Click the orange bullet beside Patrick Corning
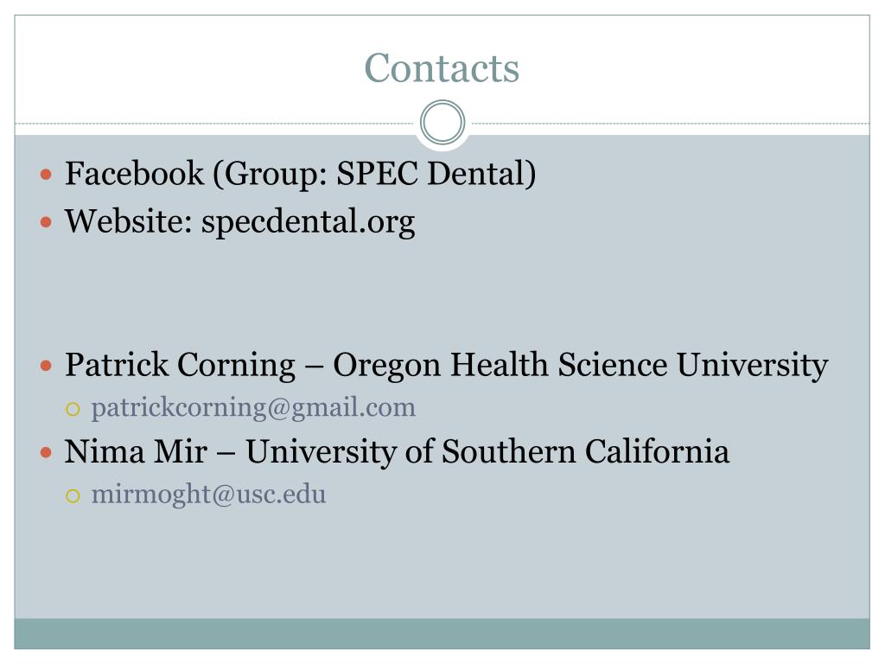Viewport: 885px width, 664px height. (47, 367)
